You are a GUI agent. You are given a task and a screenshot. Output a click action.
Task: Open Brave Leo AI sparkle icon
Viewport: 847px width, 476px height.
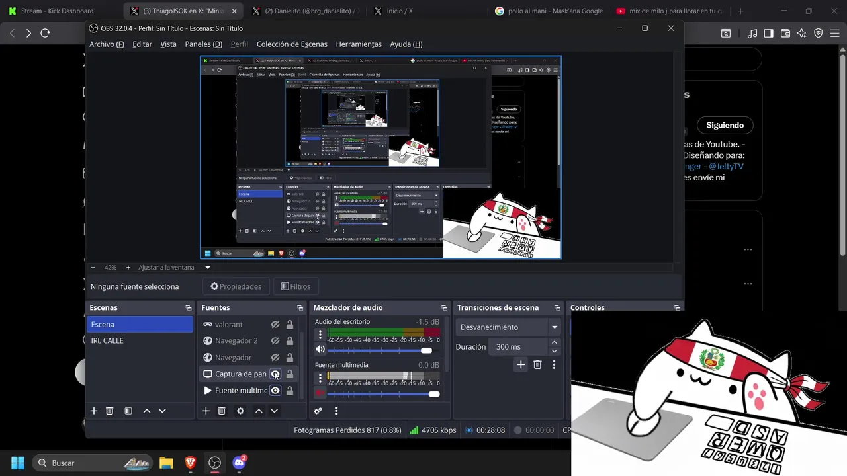pyautogui.click(x=802, y=33)
